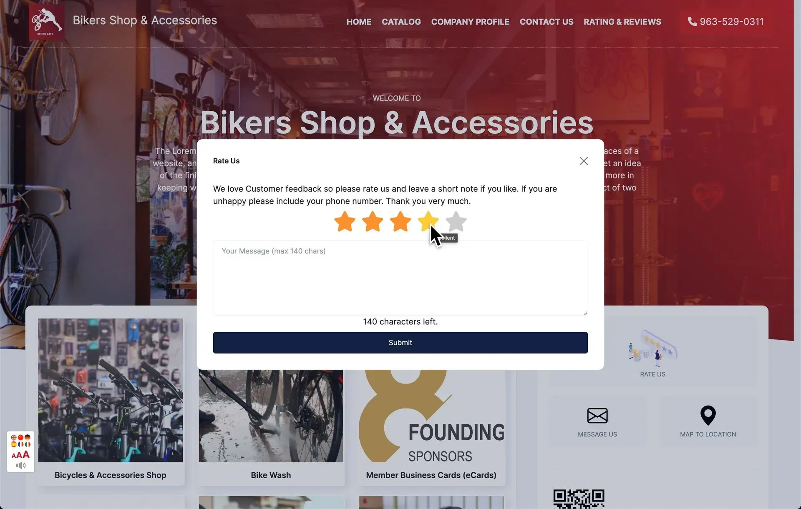Click the Submit button
This screenshot has width=801, height=509.
coord(400,342)
